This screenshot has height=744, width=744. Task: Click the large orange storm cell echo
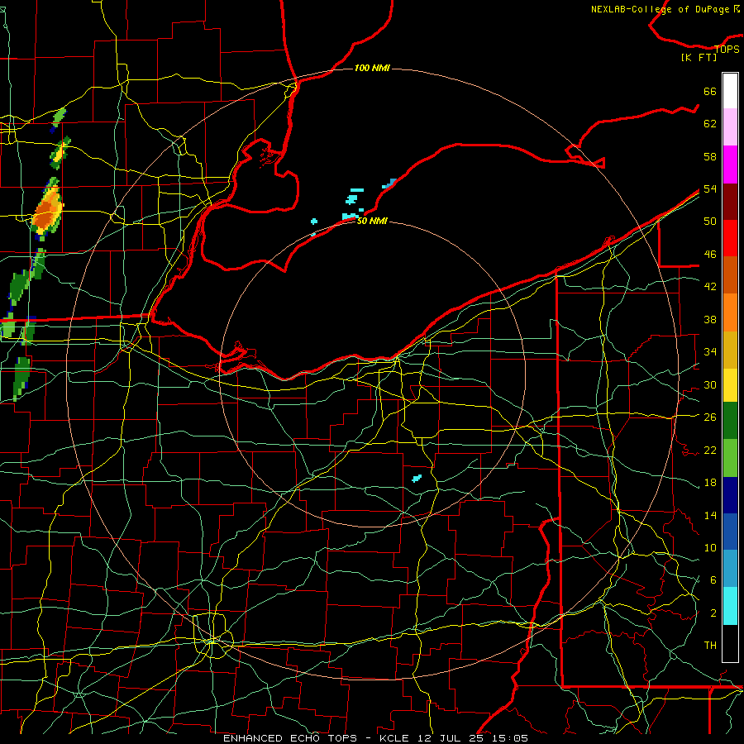pos(46,211)
